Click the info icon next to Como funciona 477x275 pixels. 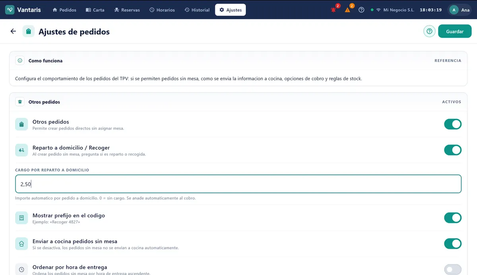20,61
